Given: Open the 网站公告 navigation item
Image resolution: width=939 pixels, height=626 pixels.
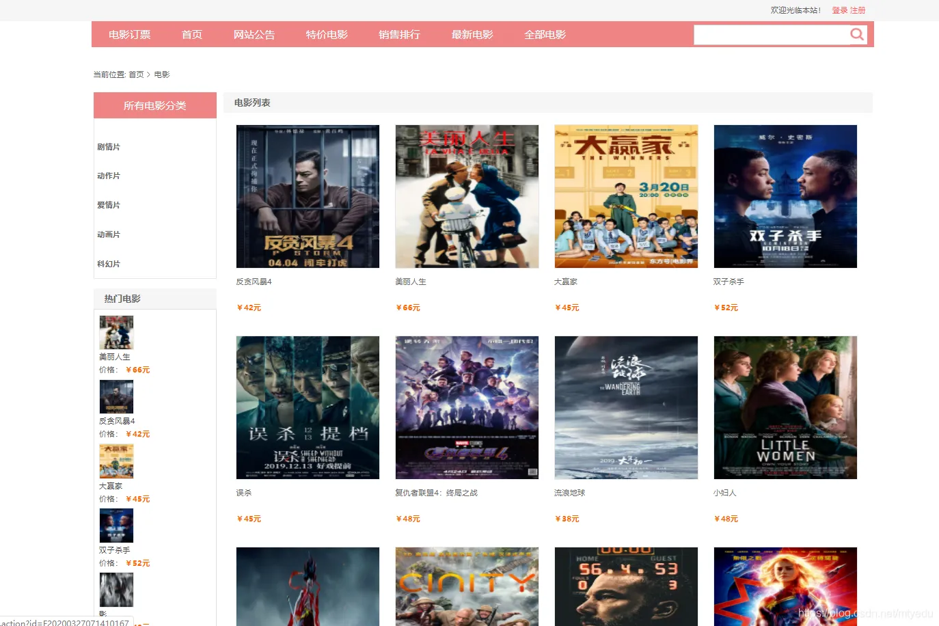Looking at the screenshot, I should pyautogui.click(x=254, y=35).
